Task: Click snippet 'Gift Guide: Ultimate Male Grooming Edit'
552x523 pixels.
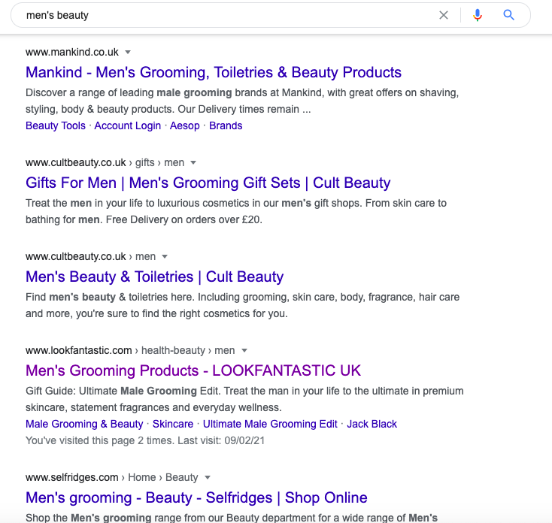Action: pos(244,399)
